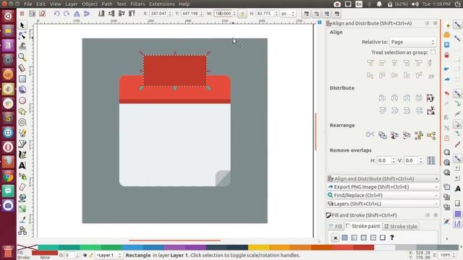Click the Remove overlaps H value field

click(x=384, y=160)
